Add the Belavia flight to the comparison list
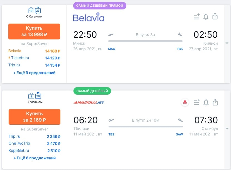Screen dimensions: 231x171 [197, 16]
